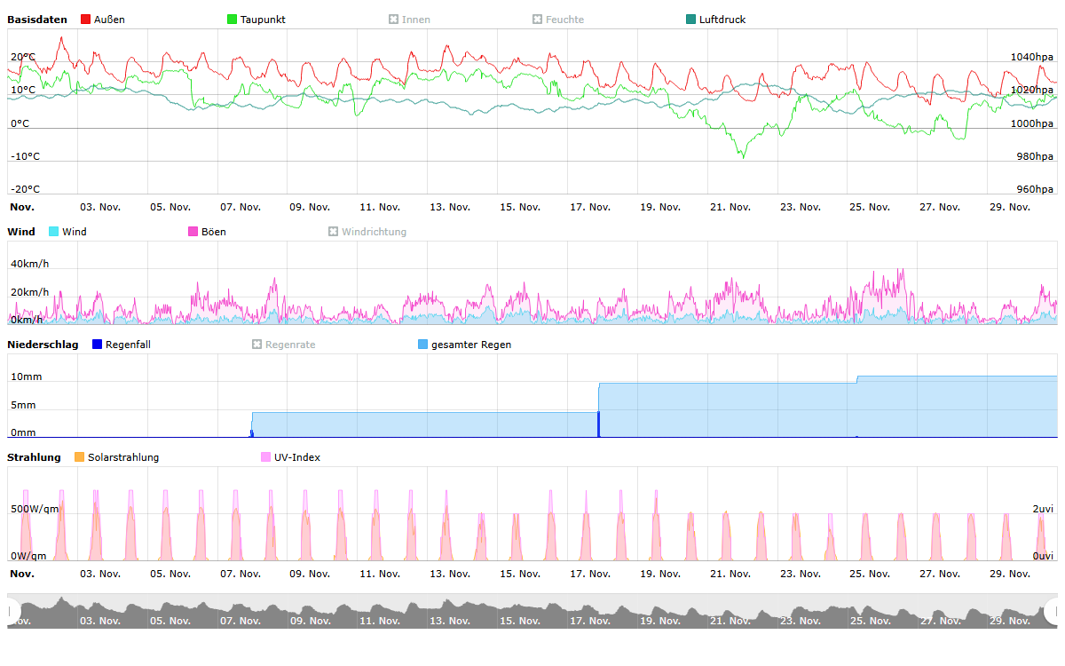Hide the gesamter Regen series

[x=422, y=345]
